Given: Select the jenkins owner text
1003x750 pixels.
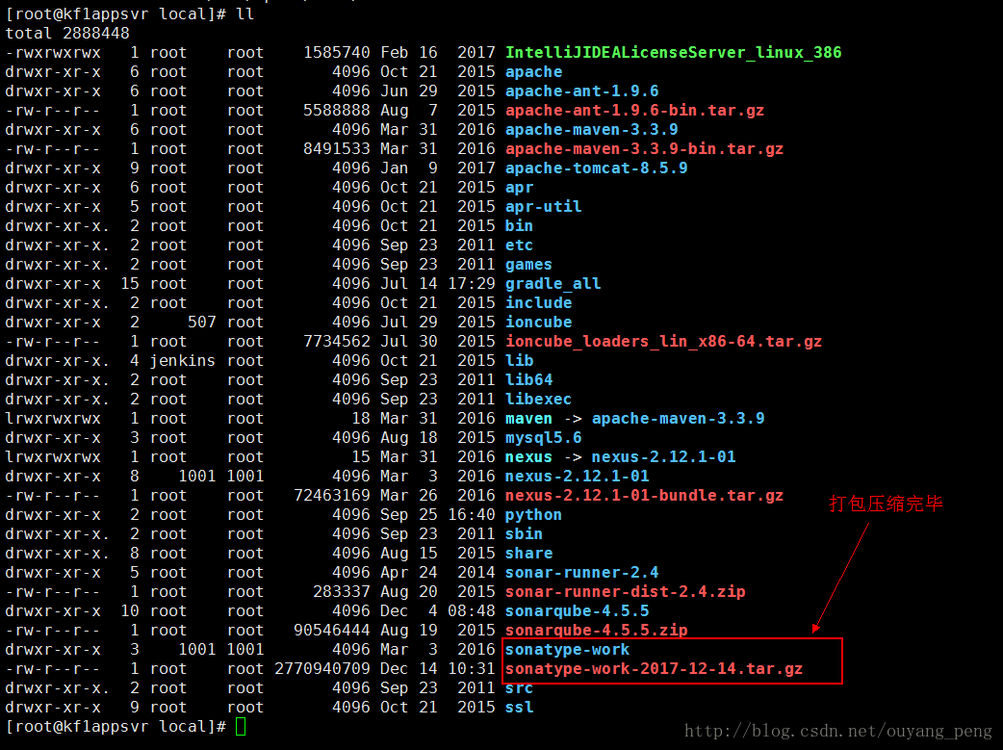Looking at the screenshot, I should (182, 360).
